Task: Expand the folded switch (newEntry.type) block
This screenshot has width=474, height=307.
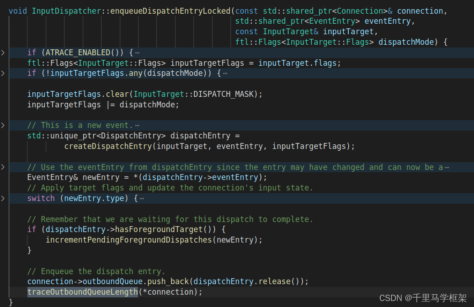Action: (x=3, y=198)
